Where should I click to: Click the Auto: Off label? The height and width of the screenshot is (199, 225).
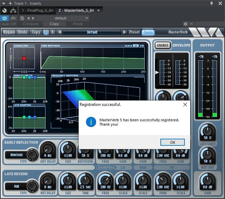(x=9, y=24)
